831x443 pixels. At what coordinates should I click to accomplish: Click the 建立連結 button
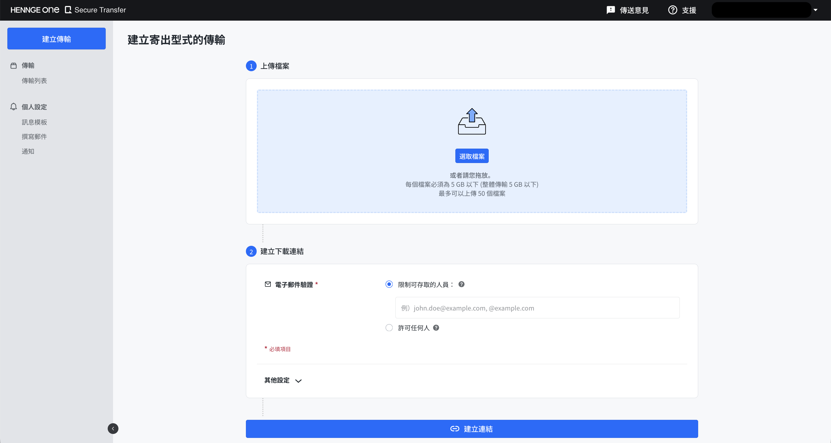pyautogui.click(x=472, y=429)
